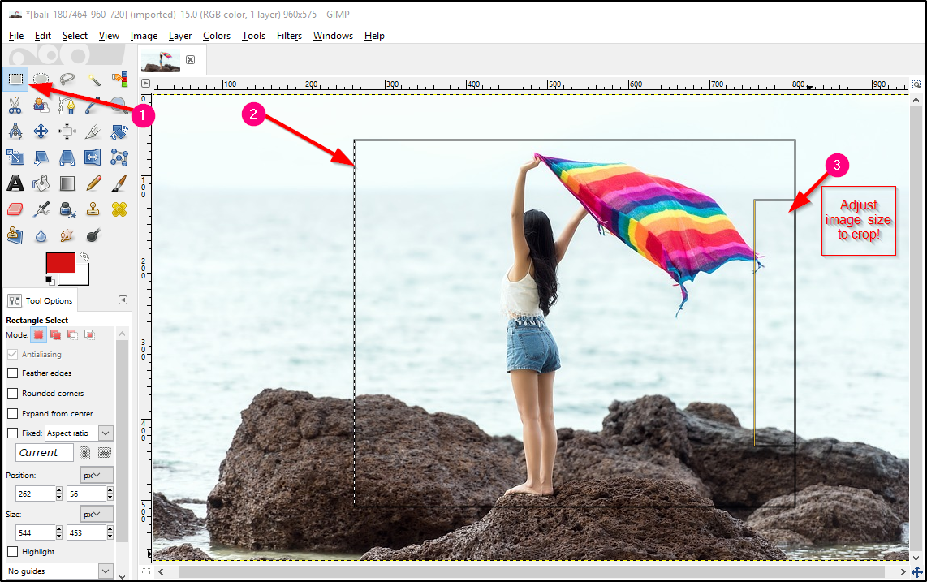The width and height of the screenshot is (927, 582).
Task: Choose the Paths tool
Action: click(x=67, y=105)
